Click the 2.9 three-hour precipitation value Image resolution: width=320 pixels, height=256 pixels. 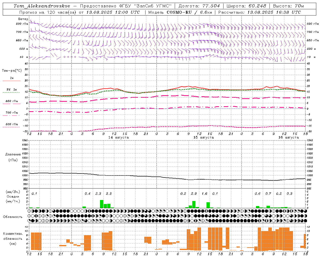click(194, 193)
